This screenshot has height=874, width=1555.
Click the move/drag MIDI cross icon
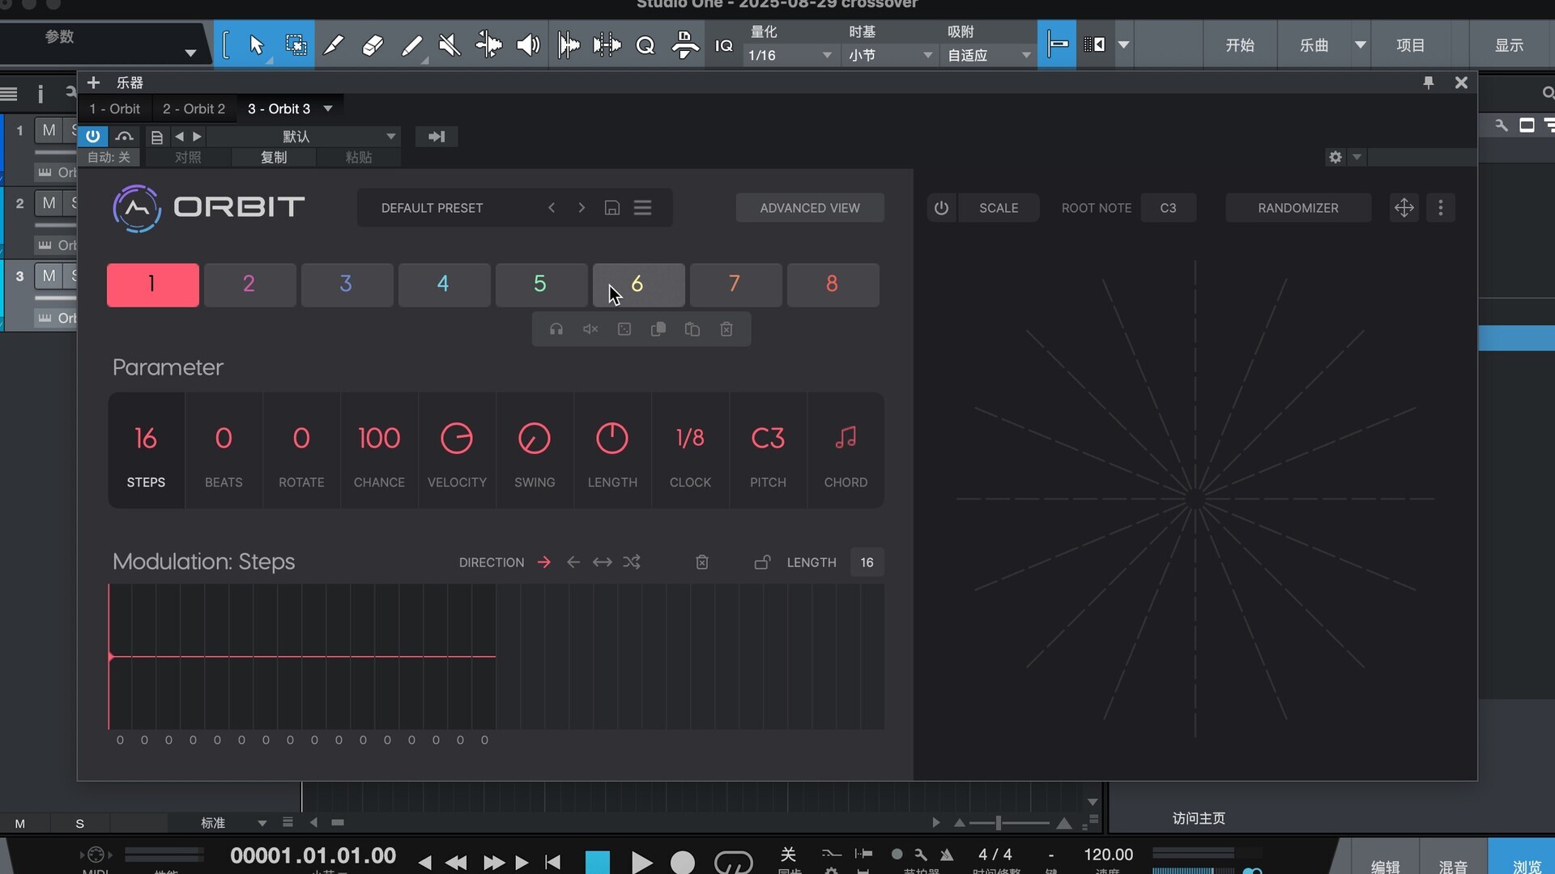(1404, 208)
